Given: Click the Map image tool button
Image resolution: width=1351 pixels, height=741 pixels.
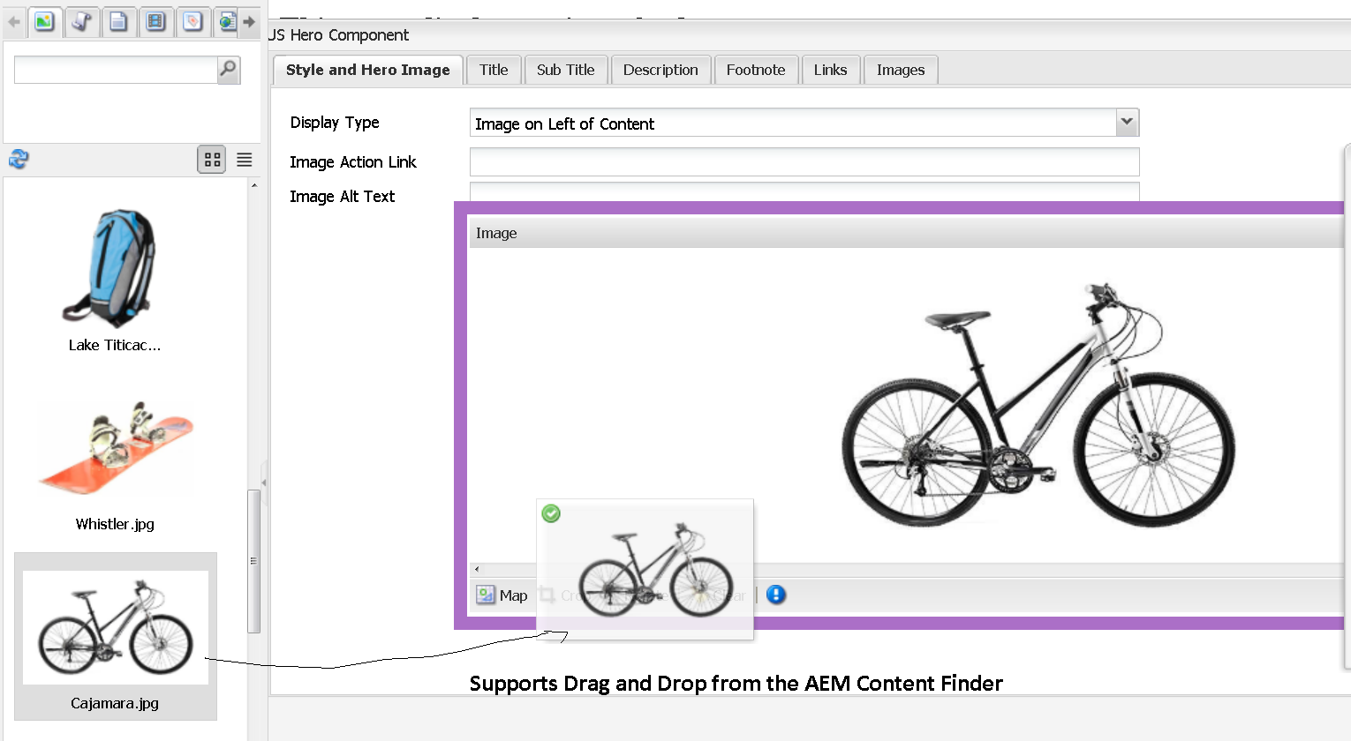Looking at the screenshot, I should (x=502, y=595).
